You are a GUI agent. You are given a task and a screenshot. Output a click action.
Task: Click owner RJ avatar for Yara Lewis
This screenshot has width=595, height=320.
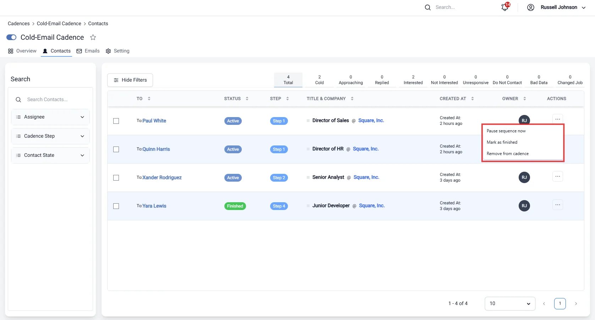pos(524,206)
